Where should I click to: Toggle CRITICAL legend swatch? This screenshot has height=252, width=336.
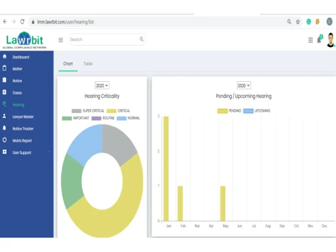tap(112, 111)
